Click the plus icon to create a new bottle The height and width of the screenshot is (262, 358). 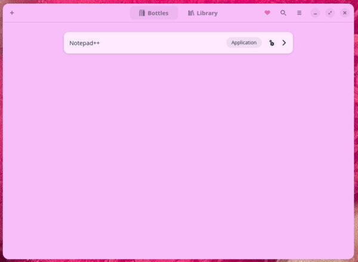pyautogui.click(x=12, y=13)
